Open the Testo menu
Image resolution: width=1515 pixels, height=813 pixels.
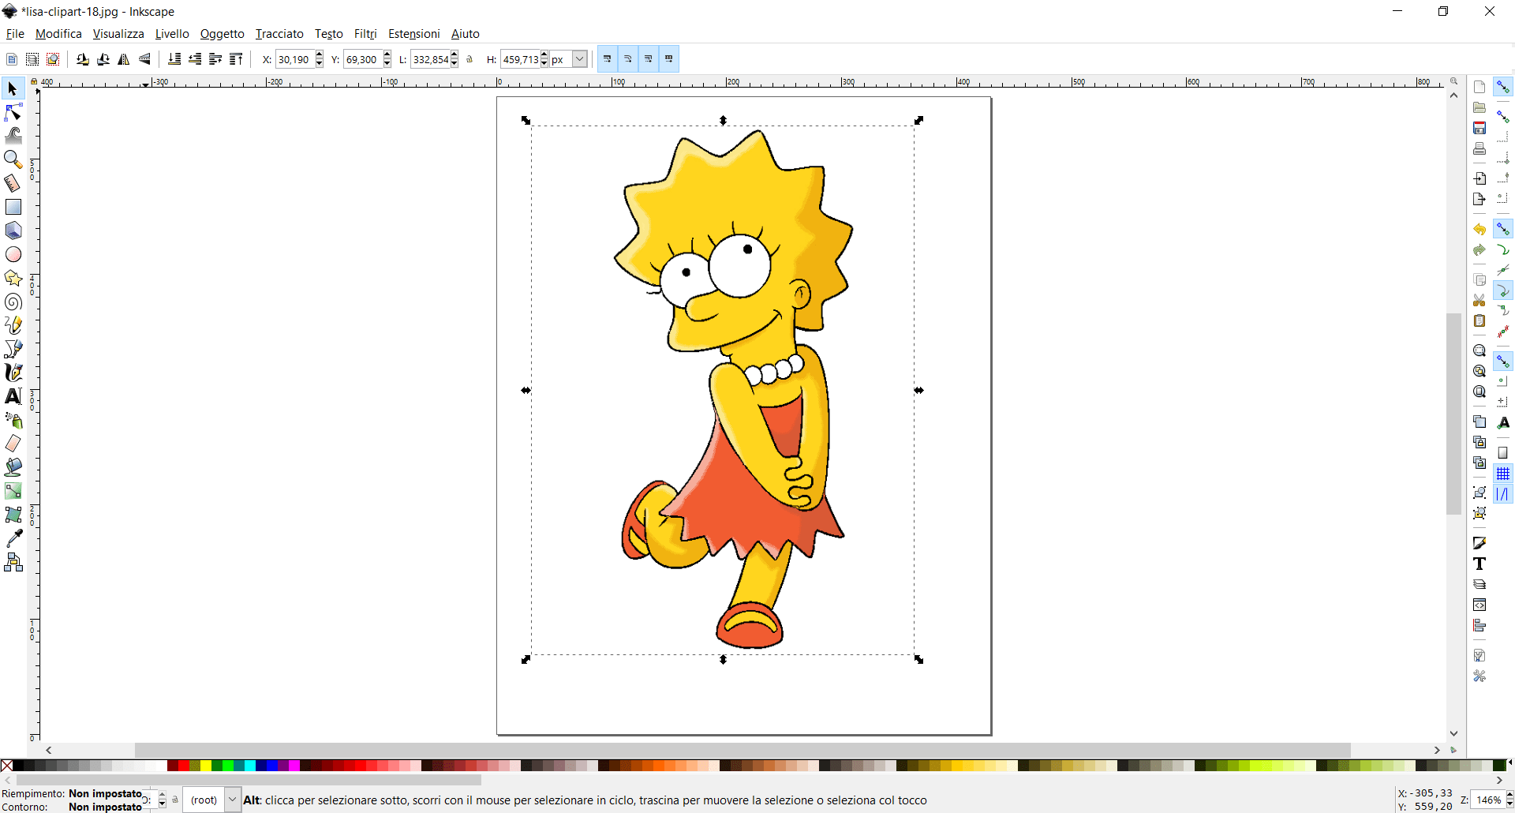pos(329,34)
